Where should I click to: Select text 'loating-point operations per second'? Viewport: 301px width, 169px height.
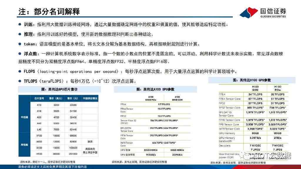(79, 72)
